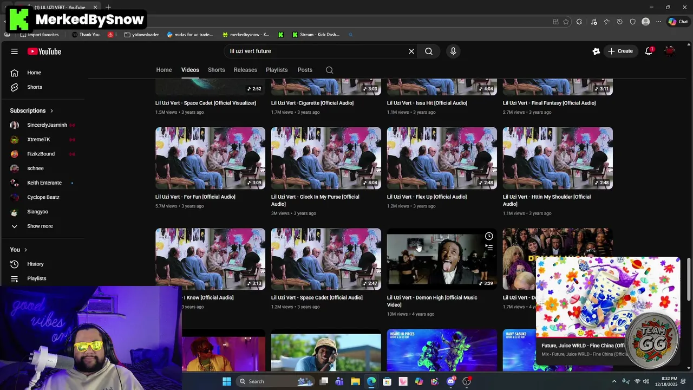Open a new browser tab
Viewport: 693px width, 390px height.
click(x=108, y=7)
